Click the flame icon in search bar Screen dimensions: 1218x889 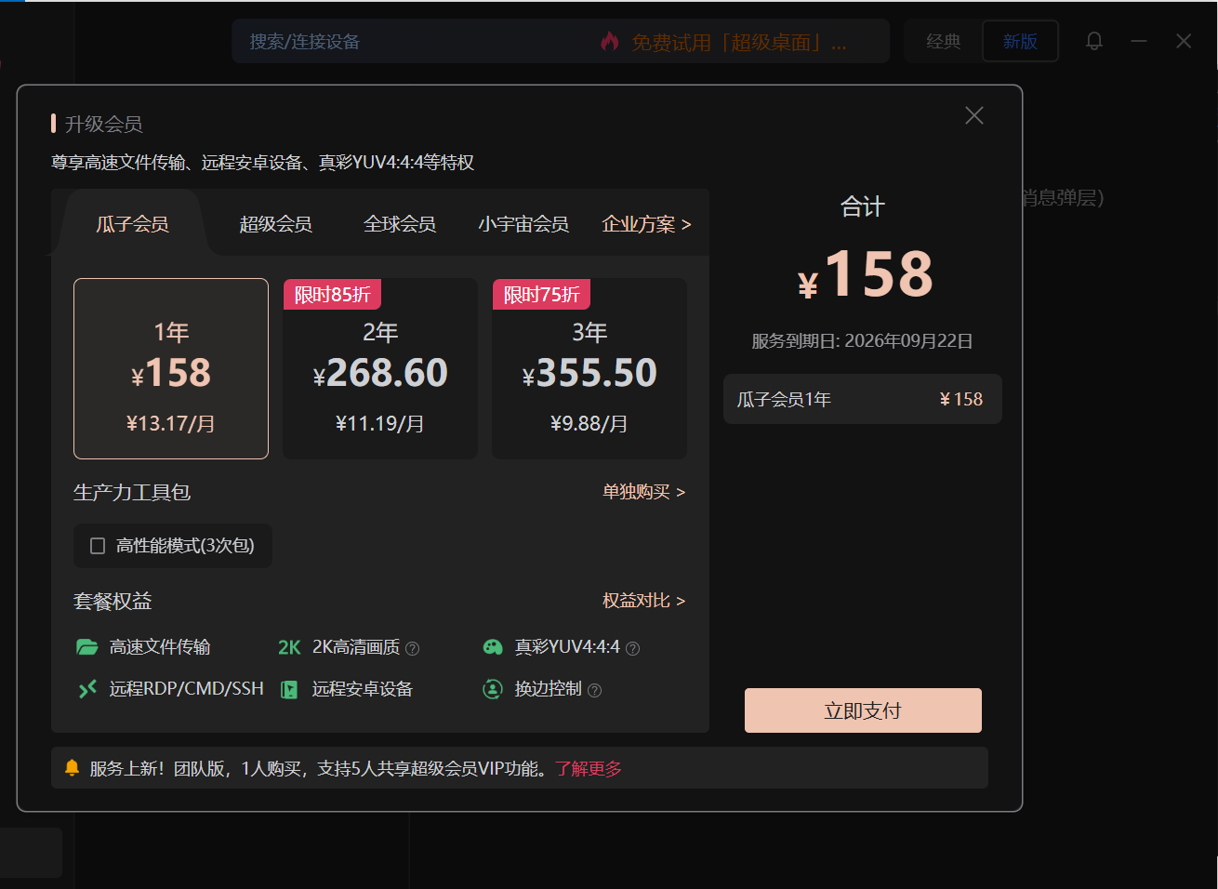point(610,41)
